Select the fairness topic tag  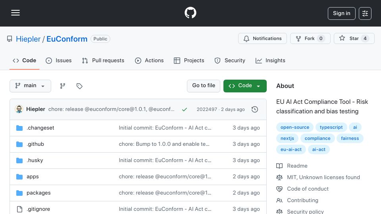[350, 139]
